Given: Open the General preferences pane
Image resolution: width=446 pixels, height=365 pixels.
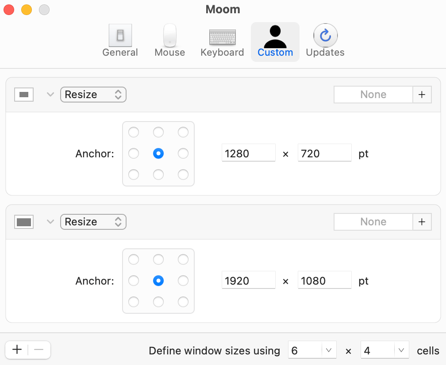Looking at the screenshot, I should [120, 41].
